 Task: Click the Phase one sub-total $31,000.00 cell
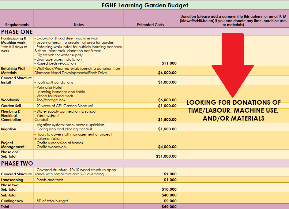[x=166, y=156]
